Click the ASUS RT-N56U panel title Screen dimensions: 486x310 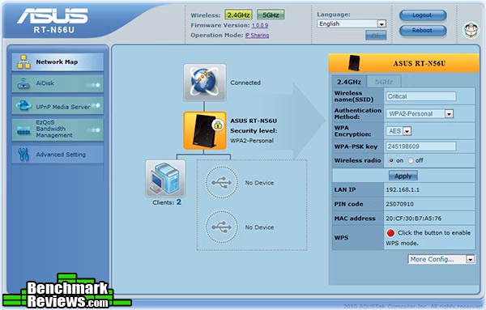pos(420,63)
